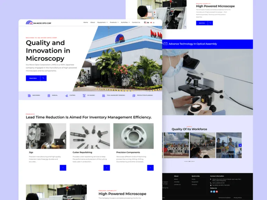Viewport: 267px width, 200px height.
Task: Click the footer fax icon
Action: pos(211,185)
